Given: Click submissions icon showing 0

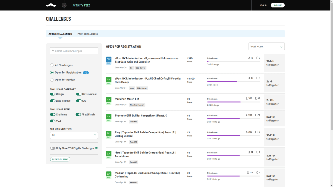Looking at the screenshot, I should coord(257,58).
